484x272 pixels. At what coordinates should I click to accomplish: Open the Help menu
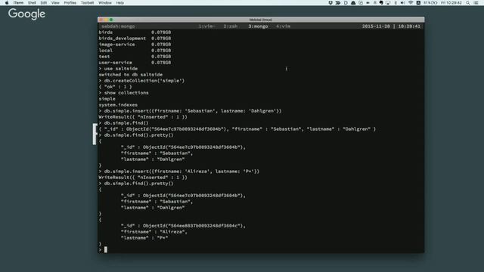pyautogui.click(x=120, y=3)
